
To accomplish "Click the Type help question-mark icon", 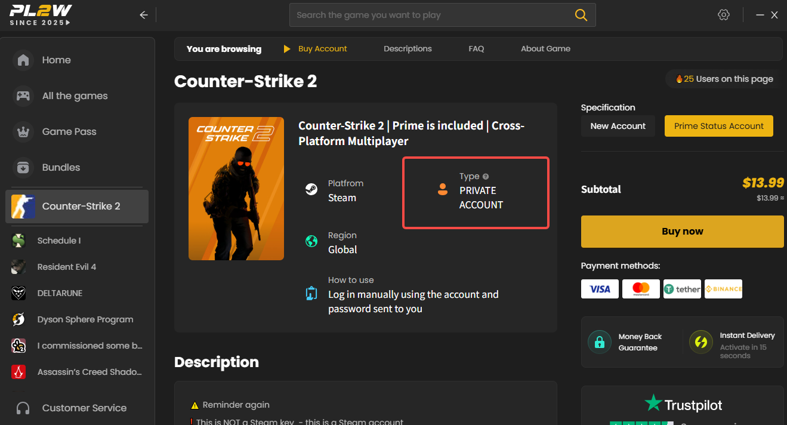I will (x=486, y=177).
